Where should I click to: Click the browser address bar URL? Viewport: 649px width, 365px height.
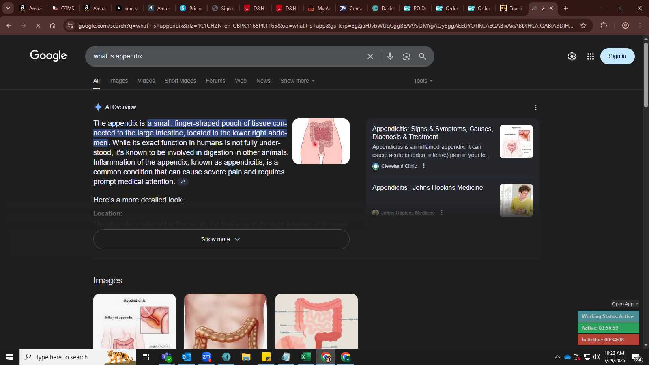tap(325, 26)
